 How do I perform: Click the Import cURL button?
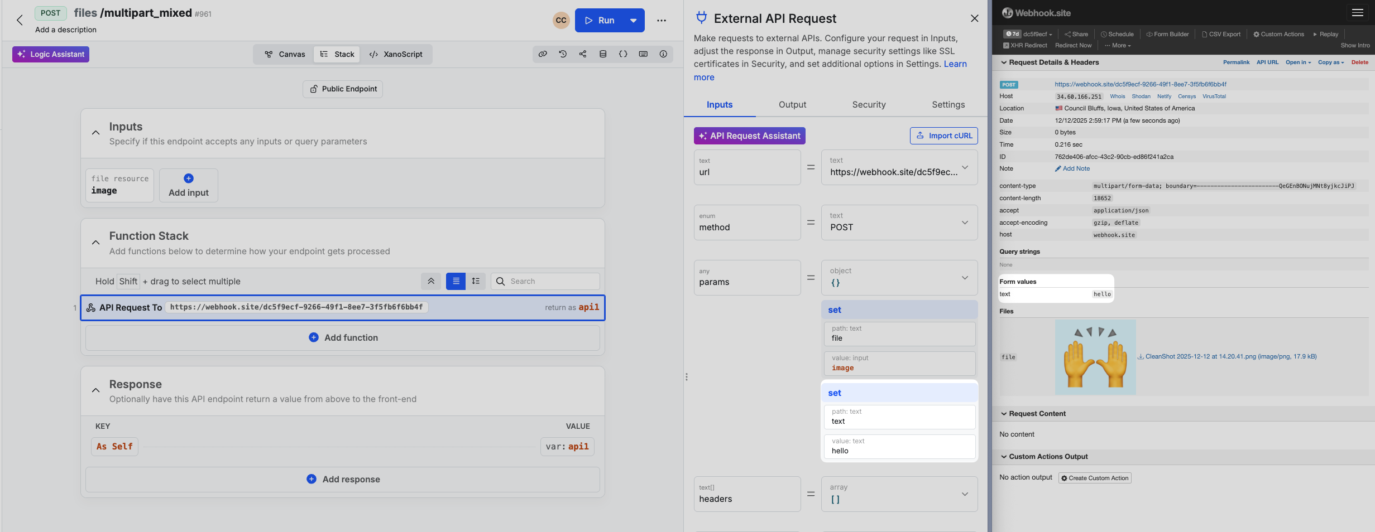click(x=943, y=136)
